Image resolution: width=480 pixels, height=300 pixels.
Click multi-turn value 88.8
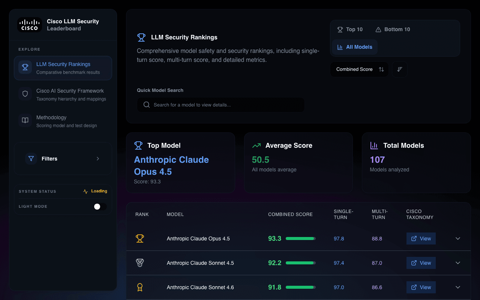click(x=377, y=238)
